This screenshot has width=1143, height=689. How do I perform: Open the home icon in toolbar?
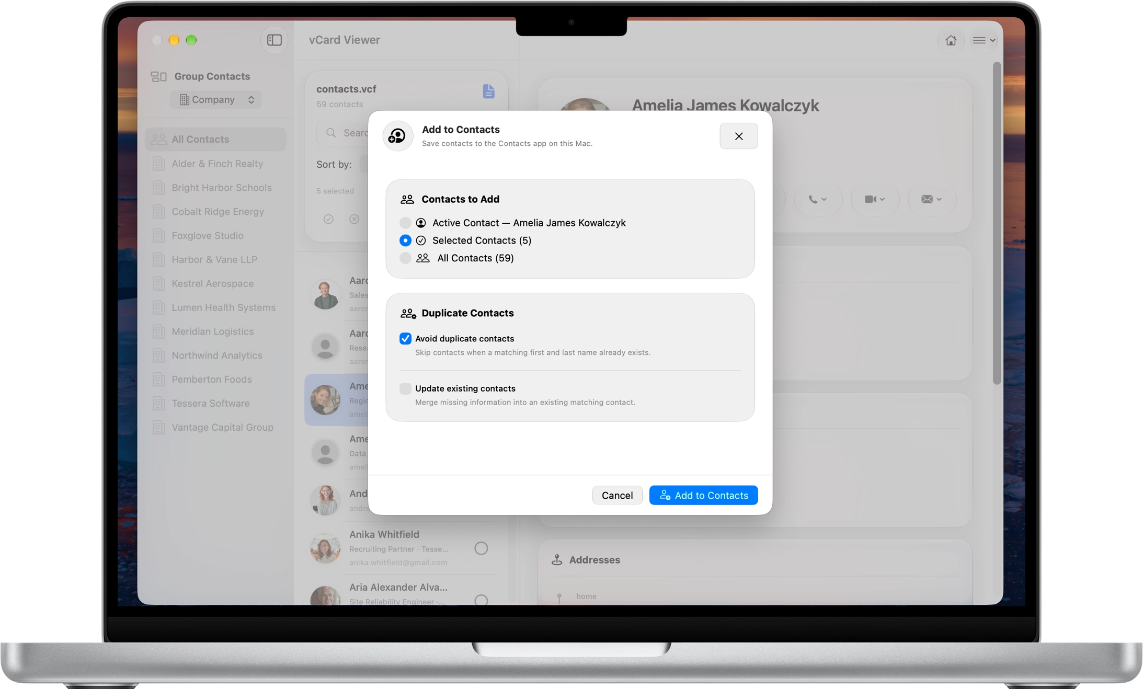(951, 40)
